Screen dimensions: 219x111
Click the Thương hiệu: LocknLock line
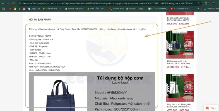[x=41, y=39]
